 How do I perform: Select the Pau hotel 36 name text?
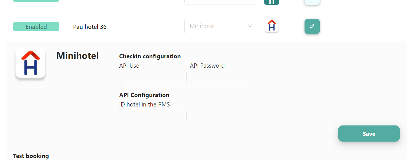pos(90,27)
